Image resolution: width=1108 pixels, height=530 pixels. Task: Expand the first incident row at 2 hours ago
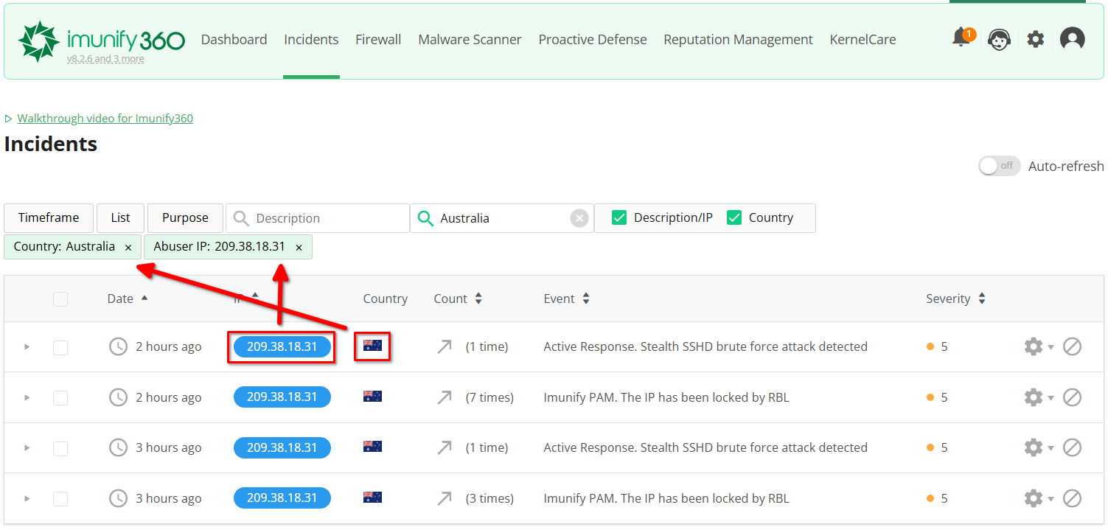pos(27,346)
